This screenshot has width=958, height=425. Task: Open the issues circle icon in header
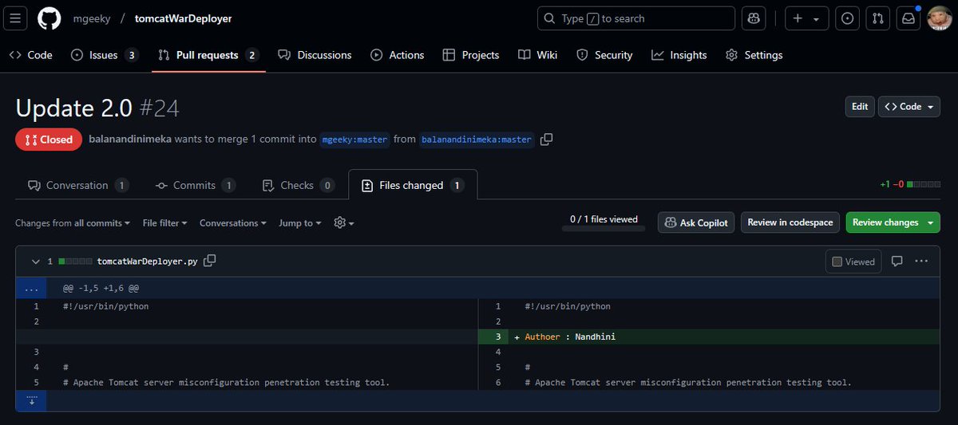pyautogui.click(x=848, y=18)
